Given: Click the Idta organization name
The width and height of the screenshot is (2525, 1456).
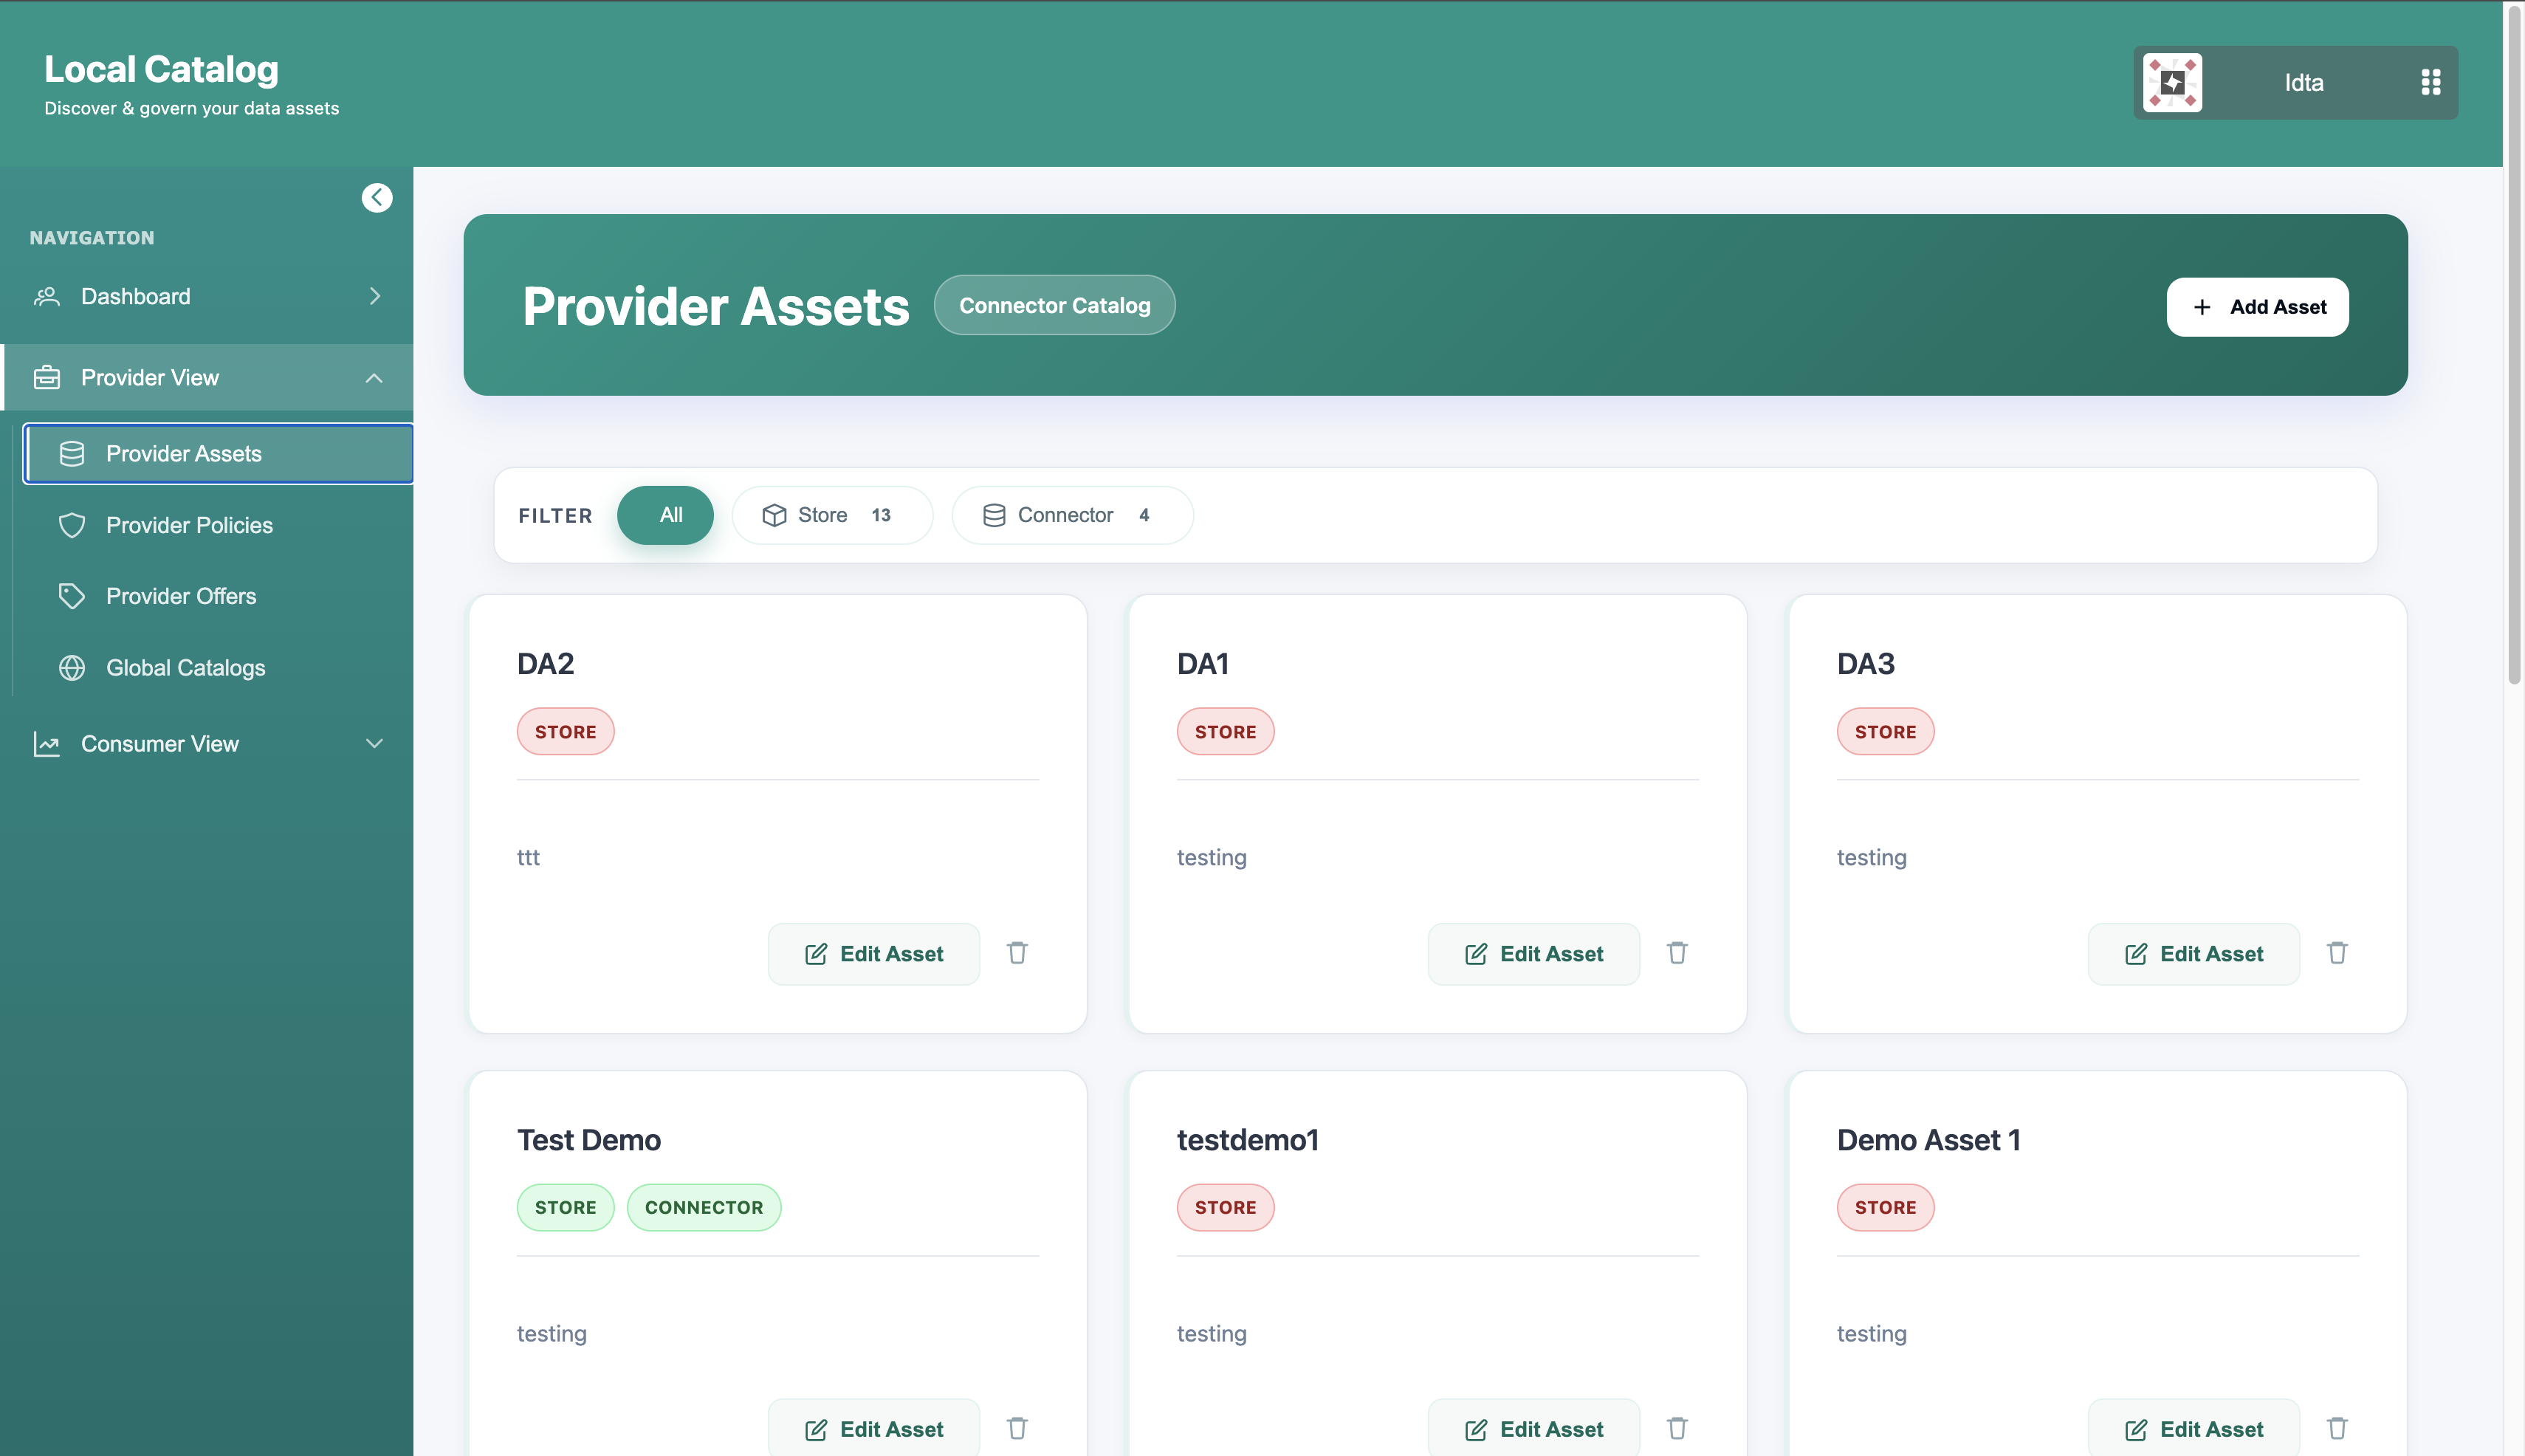Looking at the screenshot, I should 2304,83.
